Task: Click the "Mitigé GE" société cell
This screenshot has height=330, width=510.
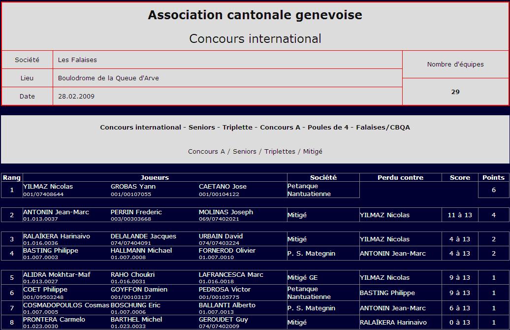Action: coord(303,278)
